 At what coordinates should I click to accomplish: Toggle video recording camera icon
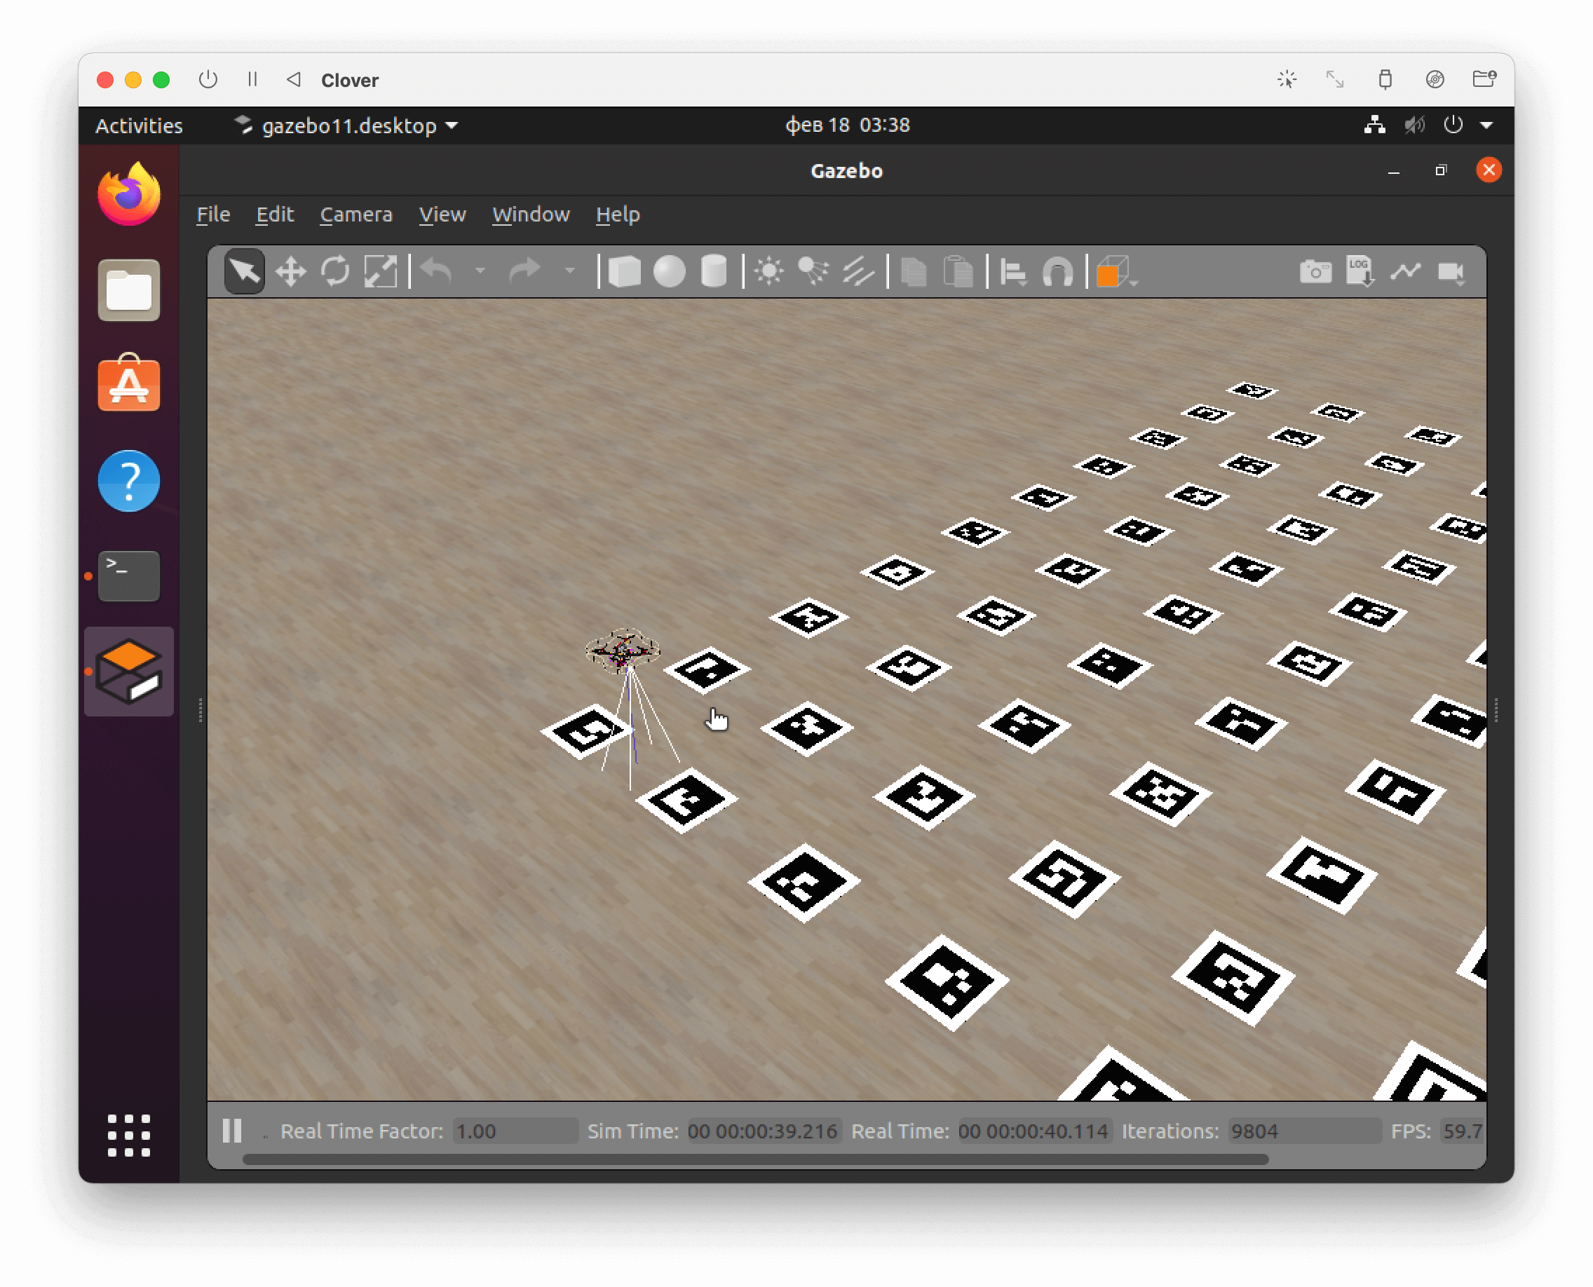[x=1451, y=272]
